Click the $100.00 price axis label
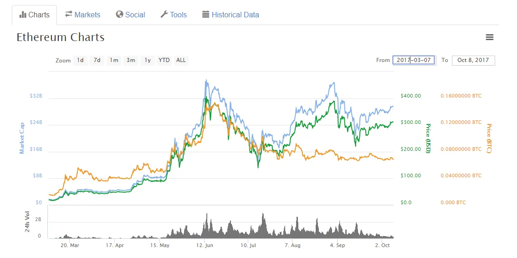 (411, 176)
